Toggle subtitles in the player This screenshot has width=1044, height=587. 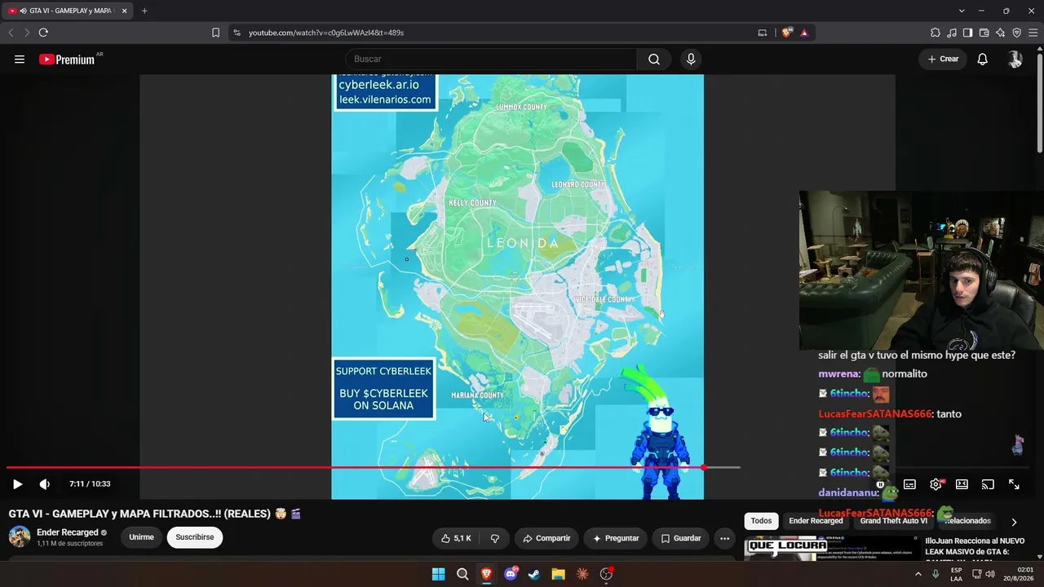point(909,484)
